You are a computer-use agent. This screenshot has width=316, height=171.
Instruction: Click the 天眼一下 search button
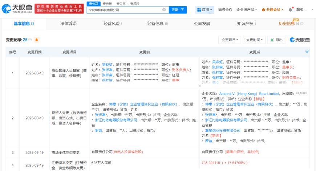178,10
